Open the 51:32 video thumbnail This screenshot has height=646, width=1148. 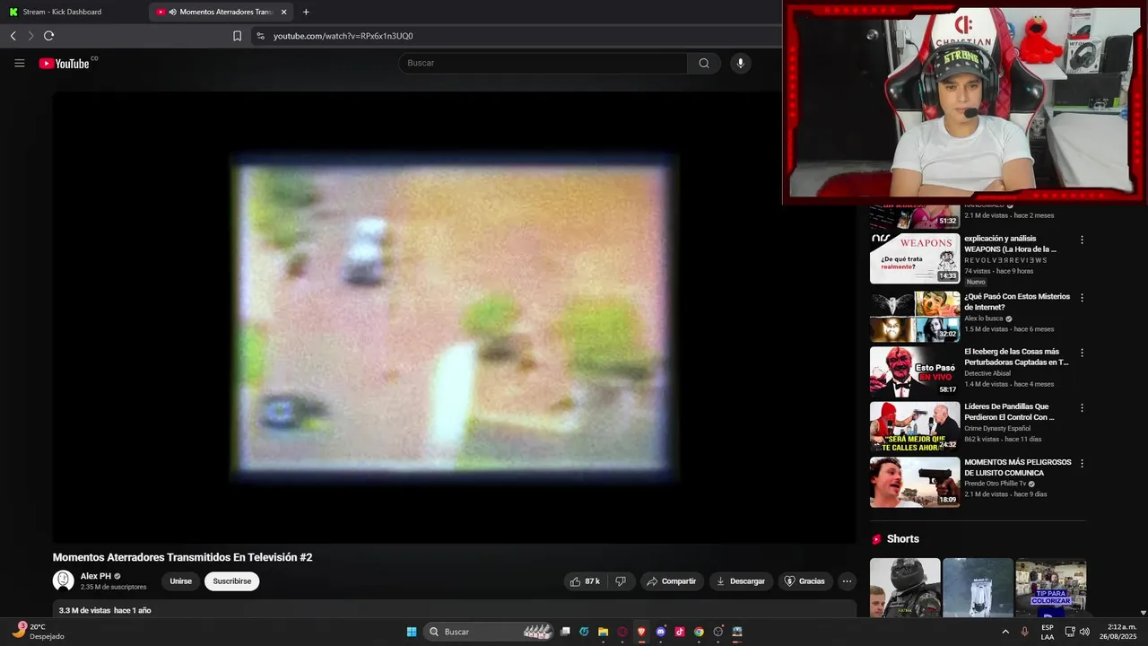915,216
